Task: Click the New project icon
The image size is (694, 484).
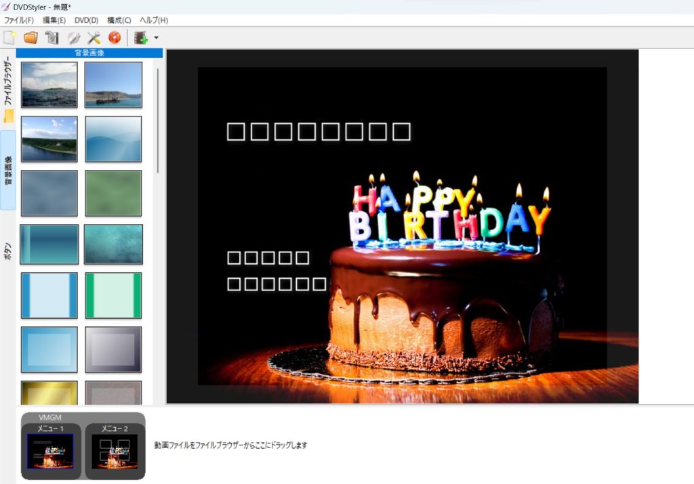Action: 9,38
